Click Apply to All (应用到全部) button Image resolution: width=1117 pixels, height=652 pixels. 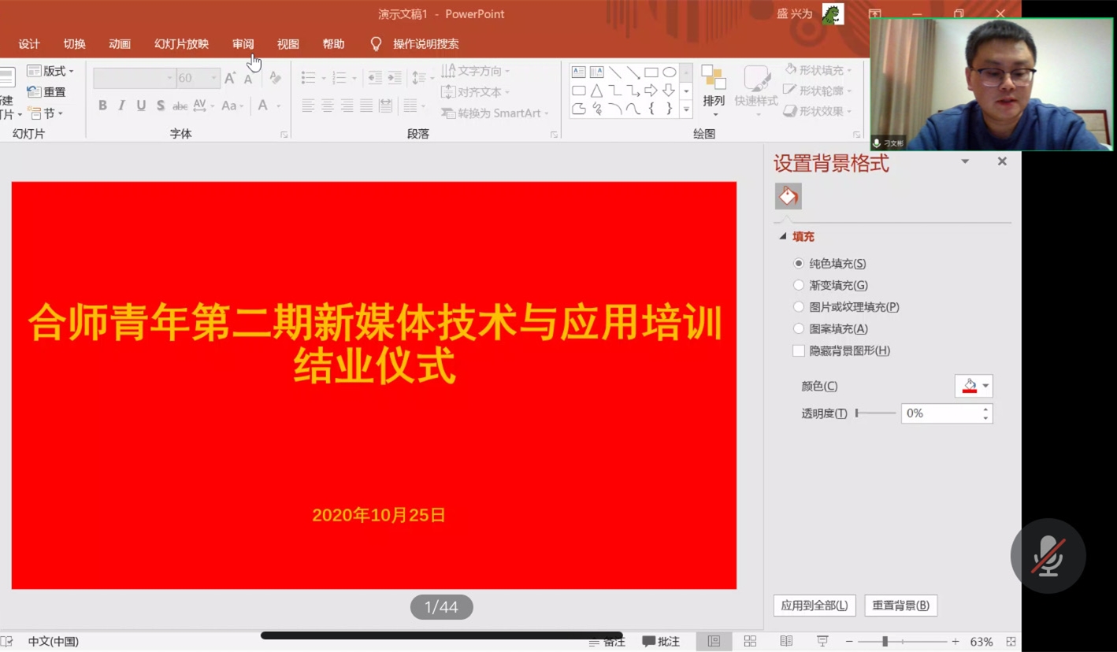pyautogui.click(x=815, y=606)
